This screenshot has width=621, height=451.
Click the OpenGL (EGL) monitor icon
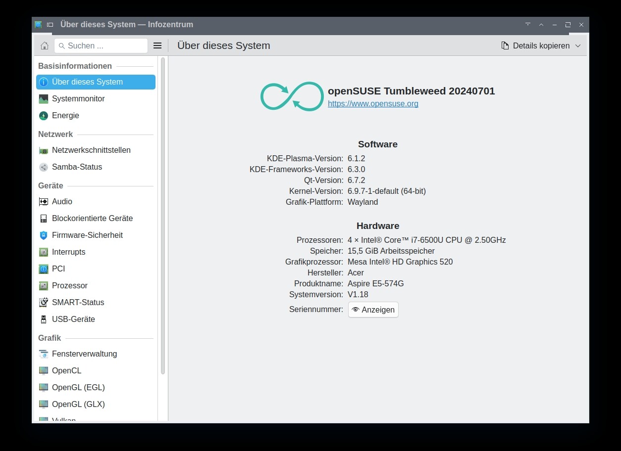pos(44,388)
